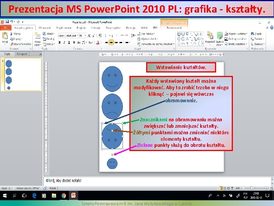Open Szybkie style quick styles icon
The width and height of the screenshot is (274, 206).
(220, 36)
